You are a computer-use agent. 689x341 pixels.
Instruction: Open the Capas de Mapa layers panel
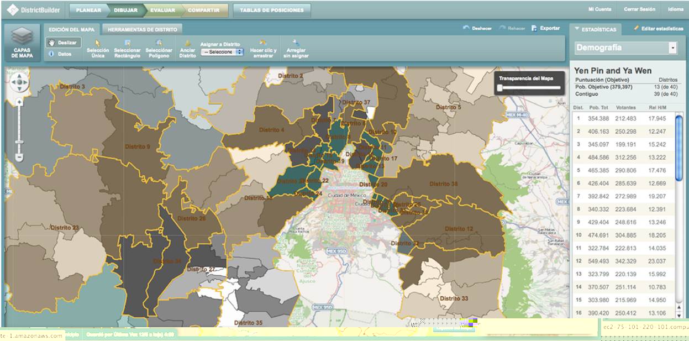click(x=22, y=43)
